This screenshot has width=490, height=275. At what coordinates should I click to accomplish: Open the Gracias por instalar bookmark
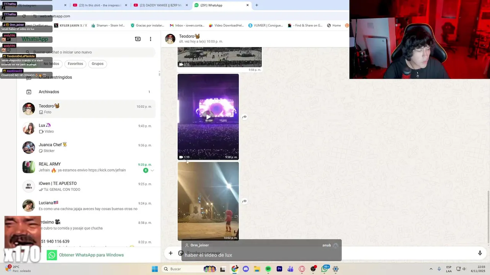click(147, 26)
